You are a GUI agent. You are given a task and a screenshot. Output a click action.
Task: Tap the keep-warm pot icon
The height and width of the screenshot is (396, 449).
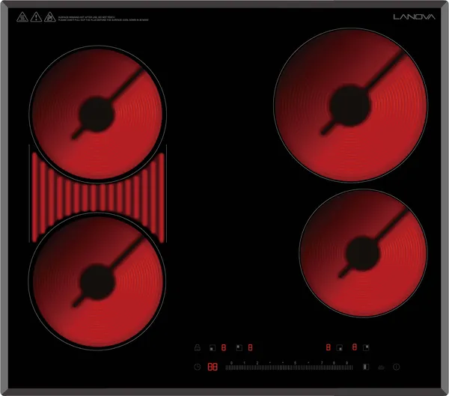click(x=382, y=368)
